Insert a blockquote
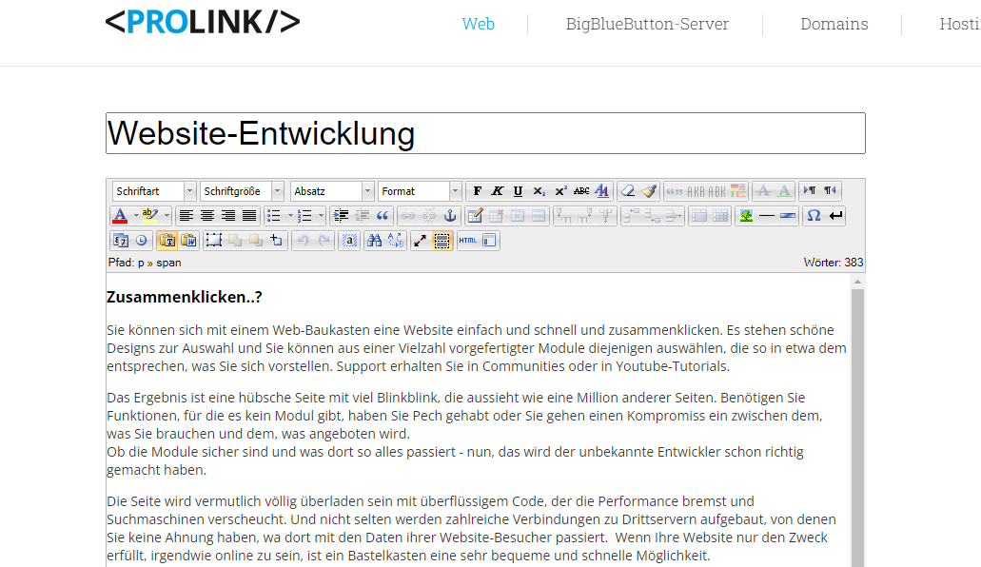Viewport: 981px width, 567px height. point(383,216)
